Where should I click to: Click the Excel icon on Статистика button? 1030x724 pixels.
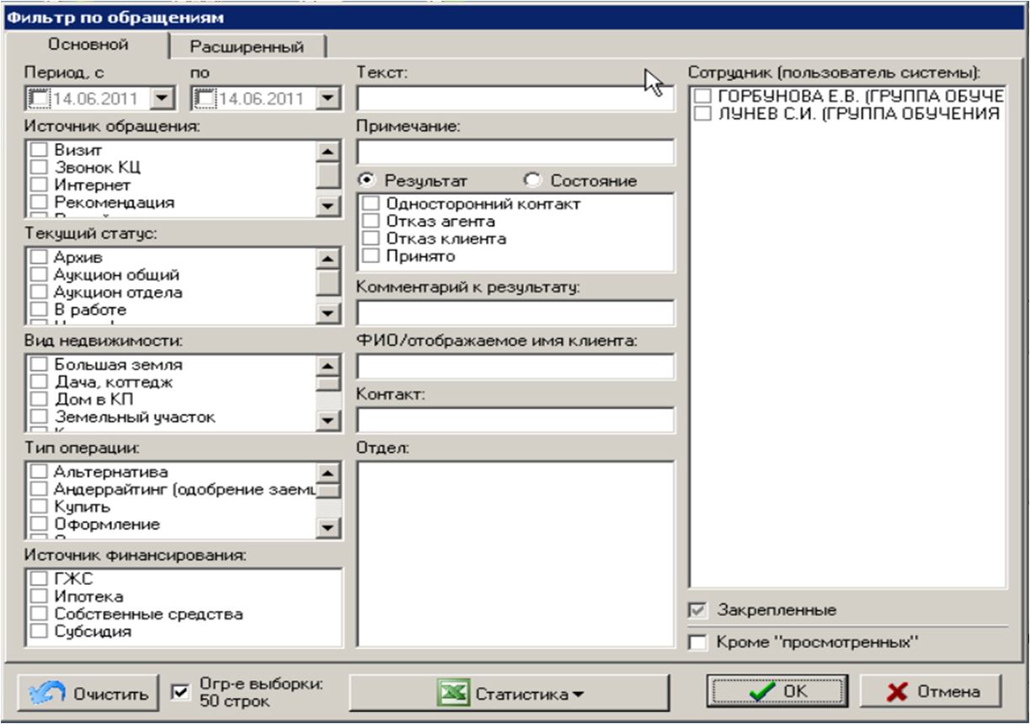coord(453,694)
